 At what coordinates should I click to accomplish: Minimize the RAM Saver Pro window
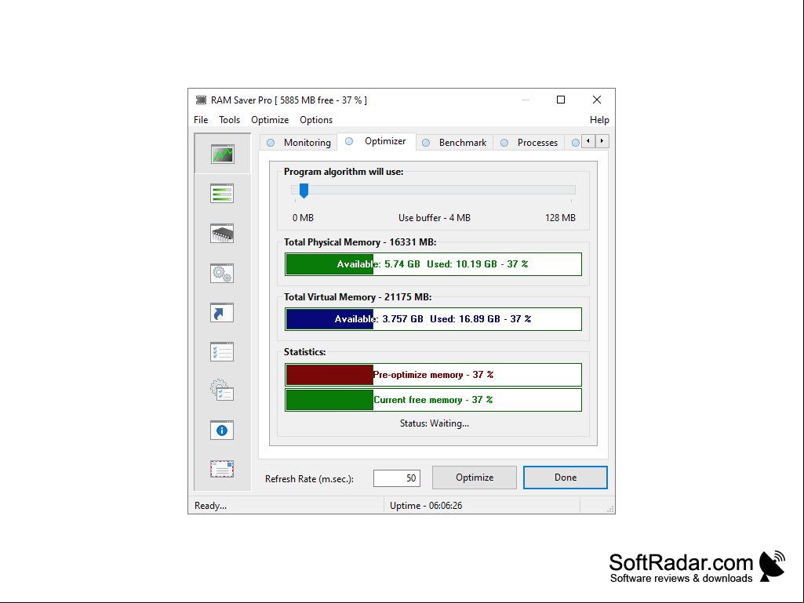[526, 100]
